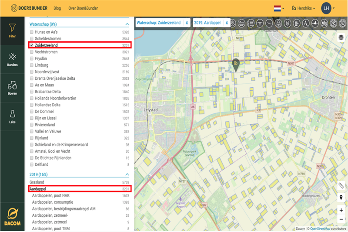The width and height of the screenshot is (348, 232).
Task: Zoom out on the map
Action: [341, 219]
